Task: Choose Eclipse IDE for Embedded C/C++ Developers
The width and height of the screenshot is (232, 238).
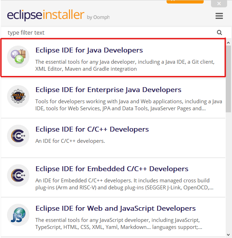Action: pyautogui.click(x=113, y=177)
